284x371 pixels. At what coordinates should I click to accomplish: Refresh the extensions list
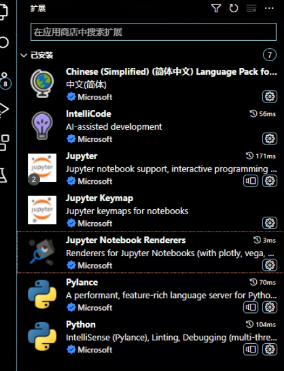(x=233, y=8)
